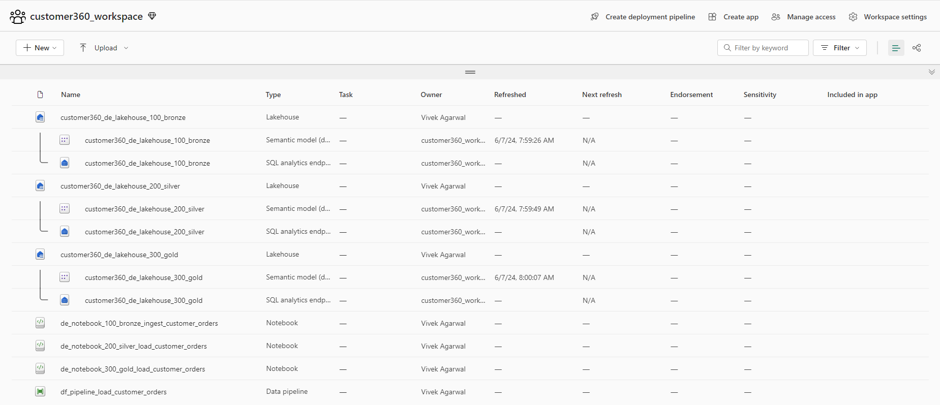
Task: Click the gold SQL analytics endpoint icon
Action: (65, 300)
